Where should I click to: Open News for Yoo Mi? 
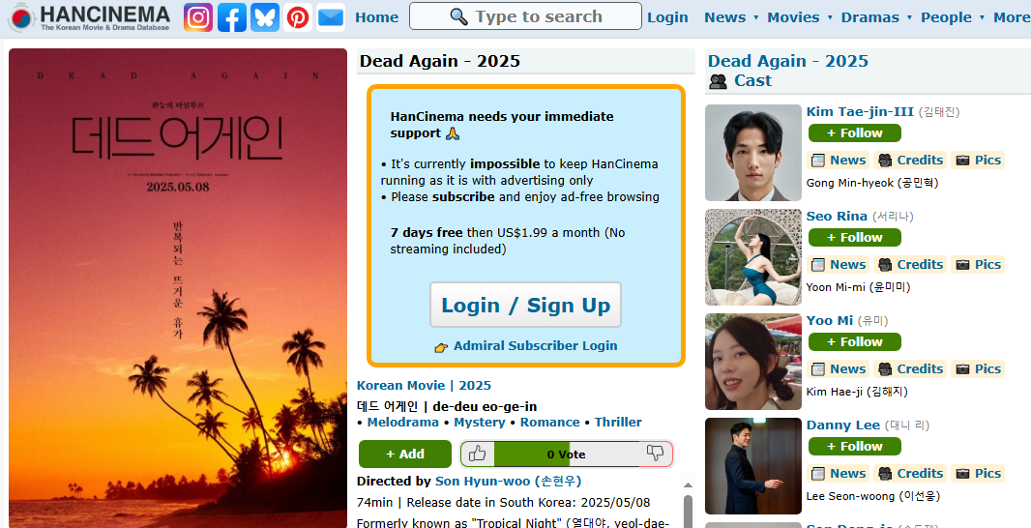839,368
